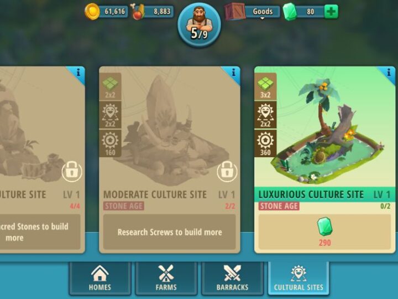
Task: Add gems with the green plus button
Action: coord(331,12)
